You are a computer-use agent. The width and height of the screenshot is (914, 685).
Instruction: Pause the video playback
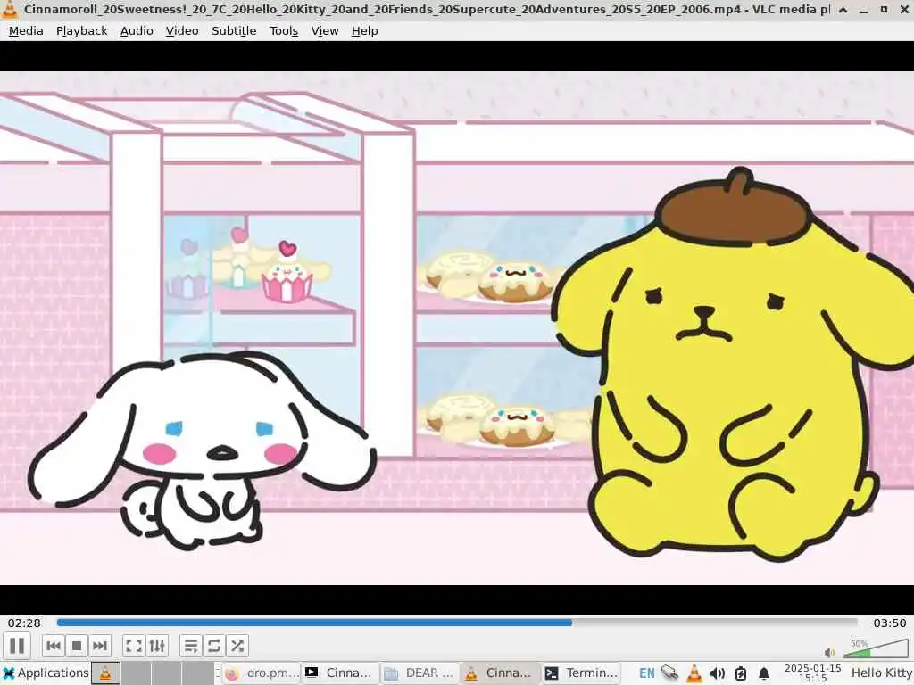tap(17, 646)
